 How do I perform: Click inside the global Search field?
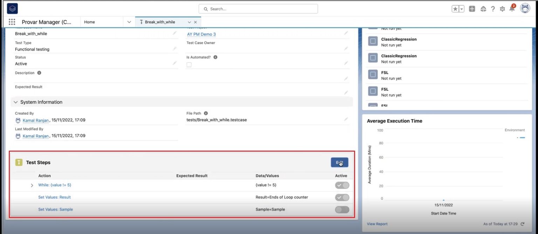(x=258, y=8)
